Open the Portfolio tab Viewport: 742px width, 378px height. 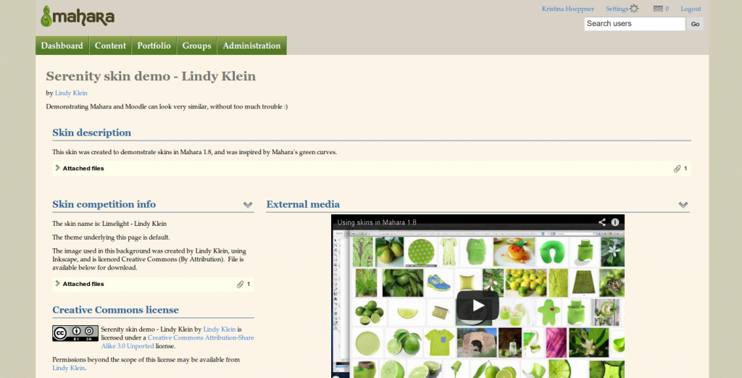(154, 46)
